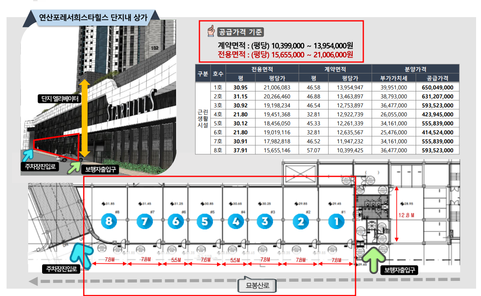Screen dimensions: 481x296
Task: Click the 계약면적 column header
Action: coord(335,69)
